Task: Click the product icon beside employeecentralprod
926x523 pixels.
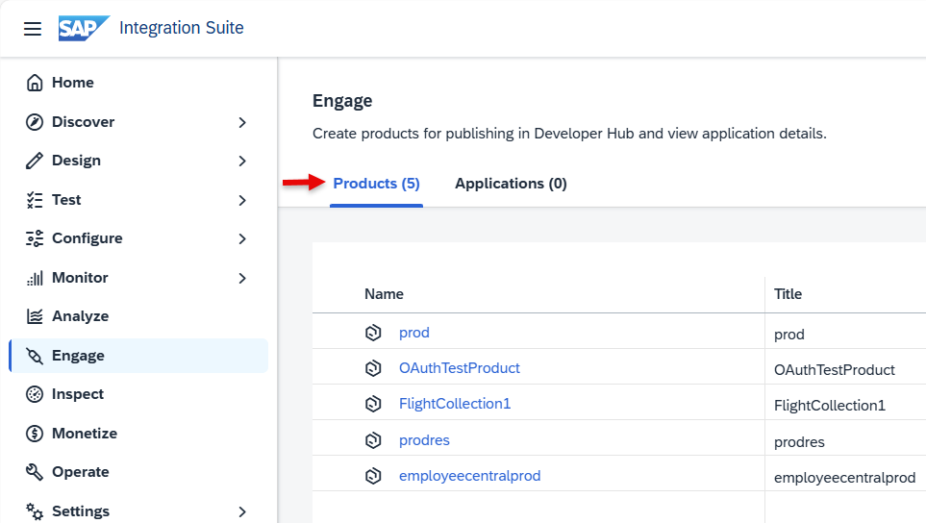Action: 373,476
